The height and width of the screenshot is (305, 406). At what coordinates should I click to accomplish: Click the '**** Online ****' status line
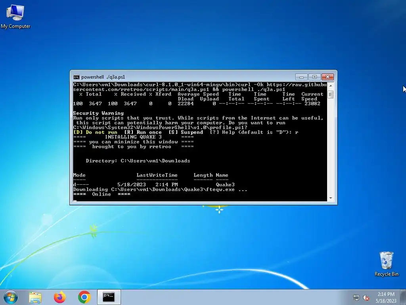click(x=102, y=194)
